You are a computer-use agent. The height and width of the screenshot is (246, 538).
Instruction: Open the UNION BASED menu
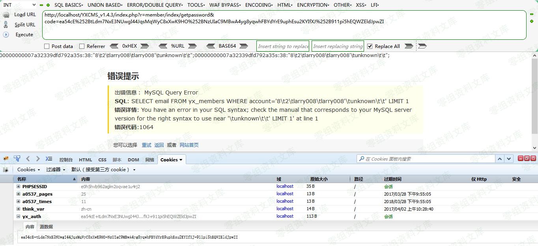tap(105, 5)
